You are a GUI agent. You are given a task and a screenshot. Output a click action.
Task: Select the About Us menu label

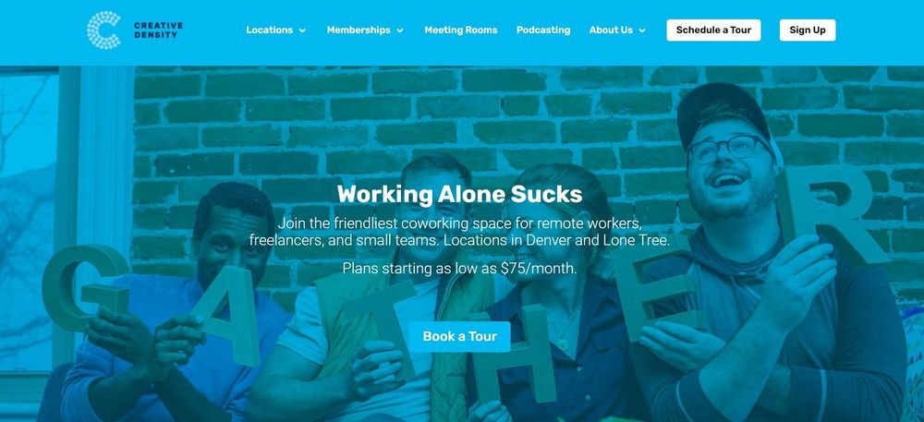(611, 30)
